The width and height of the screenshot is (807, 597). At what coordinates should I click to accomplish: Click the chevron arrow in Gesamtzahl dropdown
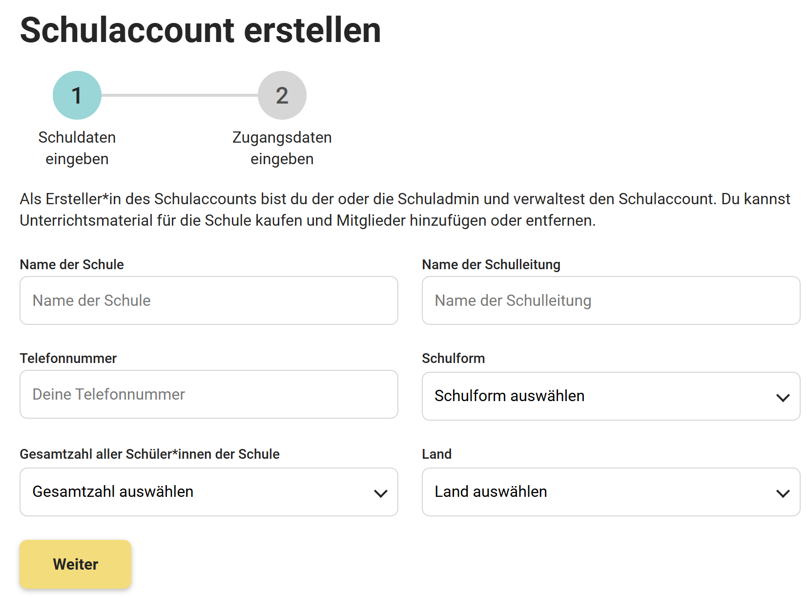click(380, 493)
